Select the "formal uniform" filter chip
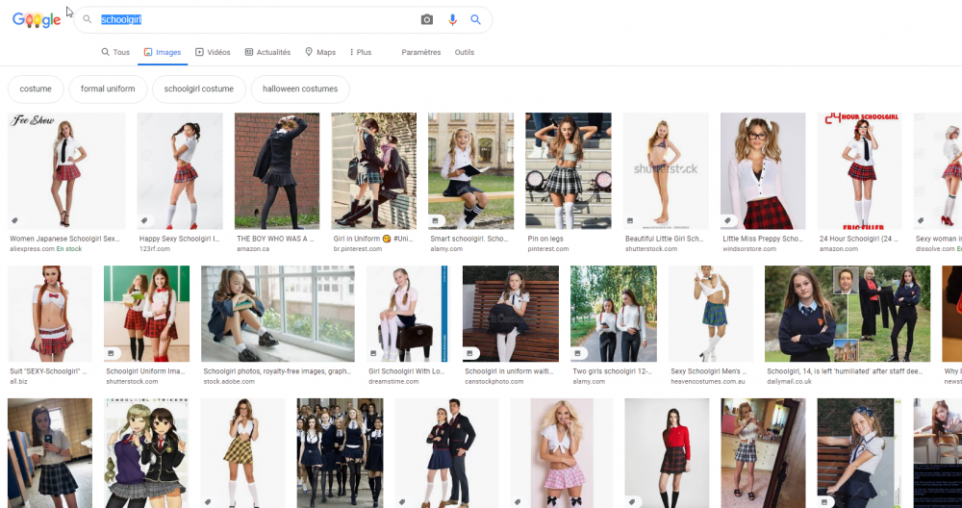962x508 pixels. [107, 89]
